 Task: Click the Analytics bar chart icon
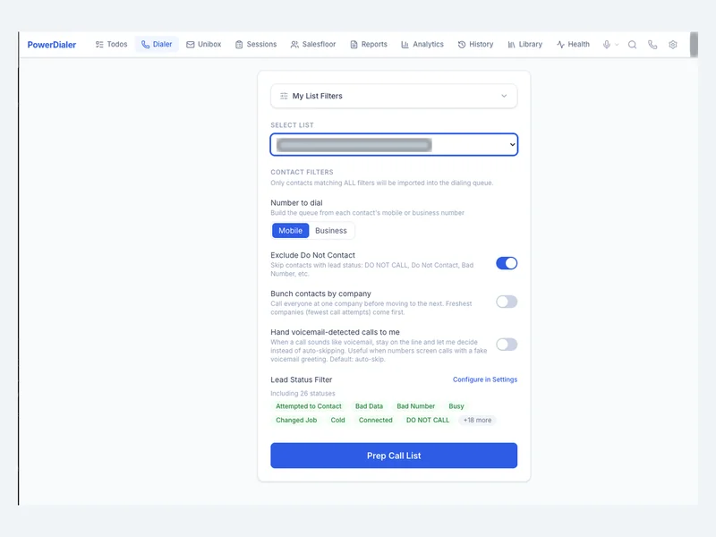[x=405, y=45]
